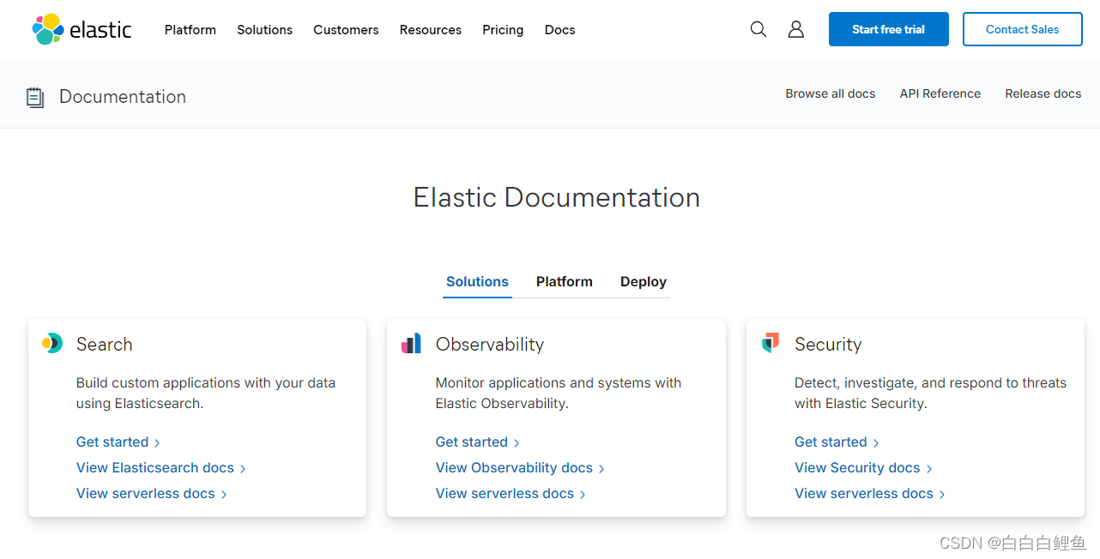1100x559 pixels.
Task: Open the Deploy tab
Action: [x=643, y=281]
